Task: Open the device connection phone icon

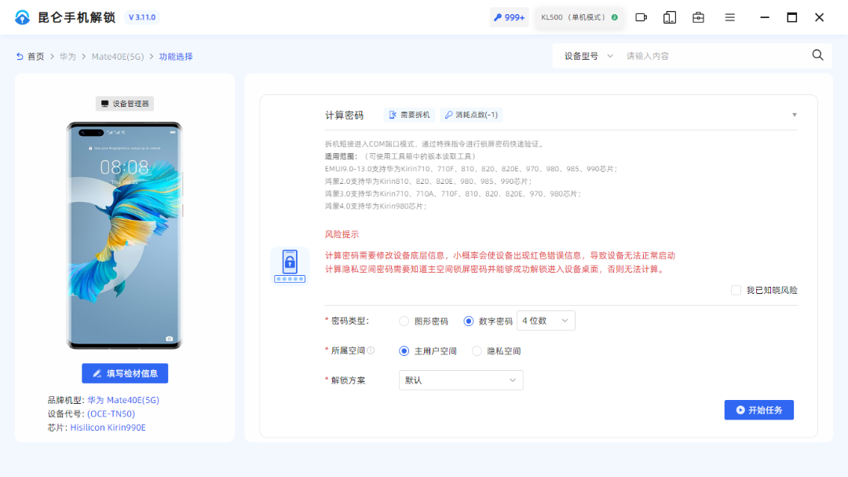Action: pyautogui.click(x=670, y=17)
